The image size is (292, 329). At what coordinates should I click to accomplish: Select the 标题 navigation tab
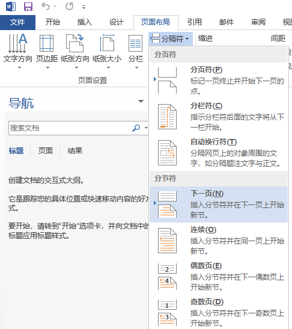[x=16, y=150]
